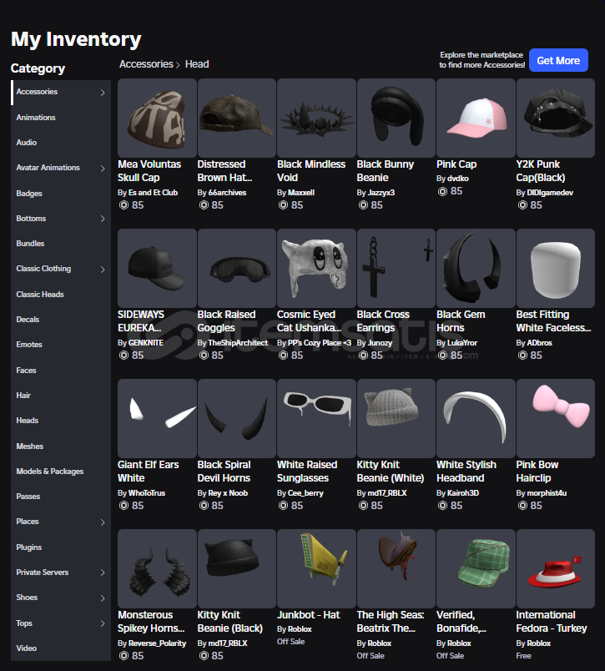Open creator Es and Et Club profile
Screen dimensions: 605x671
tap(153, 193)
